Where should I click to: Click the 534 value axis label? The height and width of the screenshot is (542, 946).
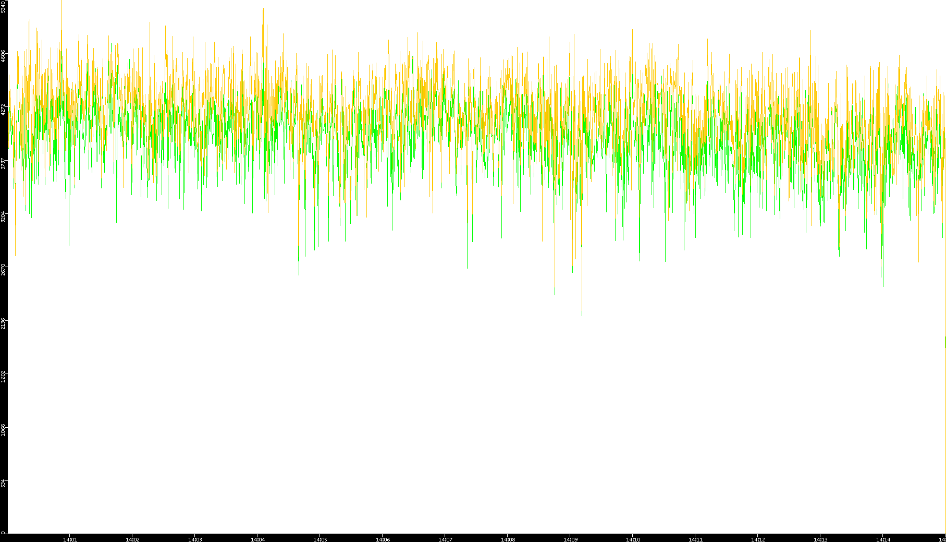(x=3, y=484)
